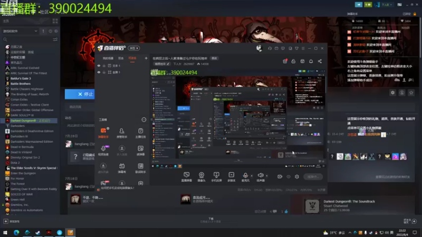422x237 pixels.
Task: Add phone screen cast source 手机投屏
Action: [216, 177]
